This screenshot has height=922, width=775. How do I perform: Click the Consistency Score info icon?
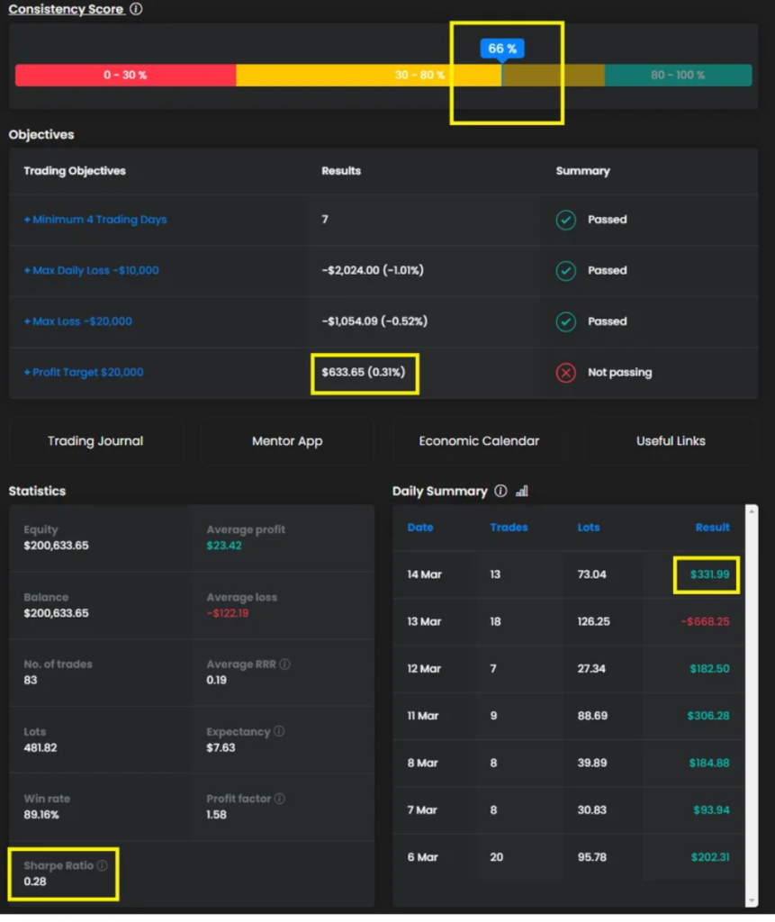click(x=136, y=9)
